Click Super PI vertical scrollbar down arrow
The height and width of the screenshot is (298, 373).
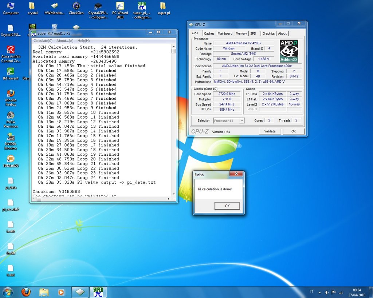174,194
